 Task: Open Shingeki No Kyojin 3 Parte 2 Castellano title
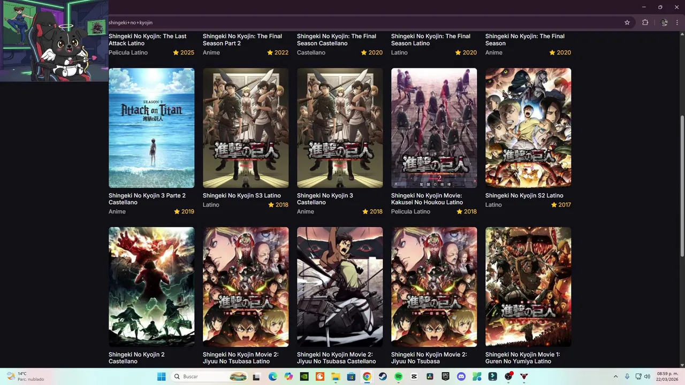point(147,199)
